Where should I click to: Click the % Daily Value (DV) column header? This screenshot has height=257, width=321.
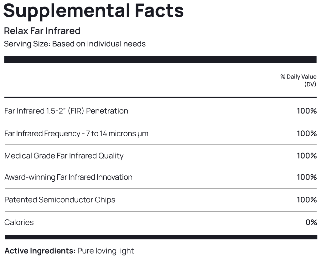(298, 80)
